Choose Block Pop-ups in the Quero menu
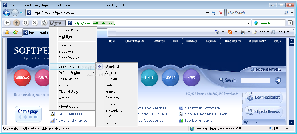This screenshot has height=134, width=297. [x=73, y=58]
